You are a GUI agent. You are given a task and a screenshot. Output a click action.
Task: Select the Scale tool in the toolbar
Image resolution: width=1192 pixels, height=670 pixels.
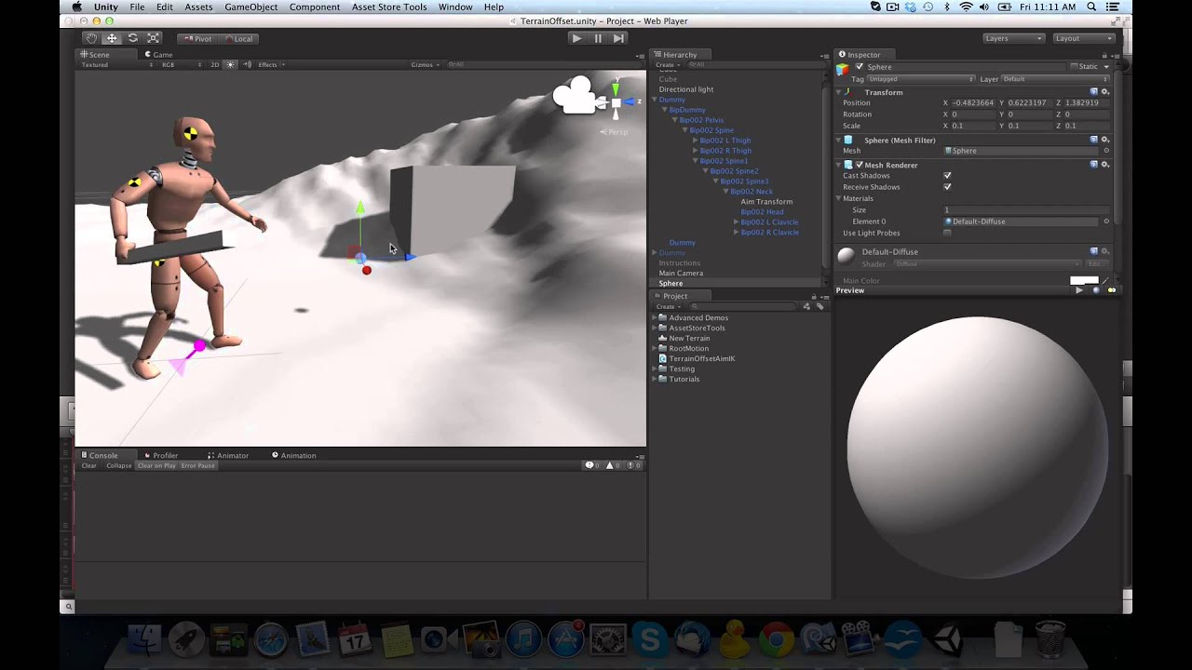(154, 38)
